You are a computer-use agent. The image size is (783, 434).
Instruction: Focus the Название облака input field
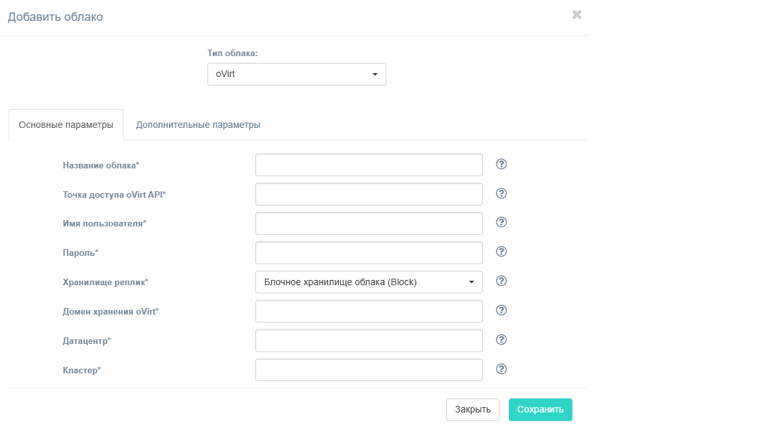369,165
